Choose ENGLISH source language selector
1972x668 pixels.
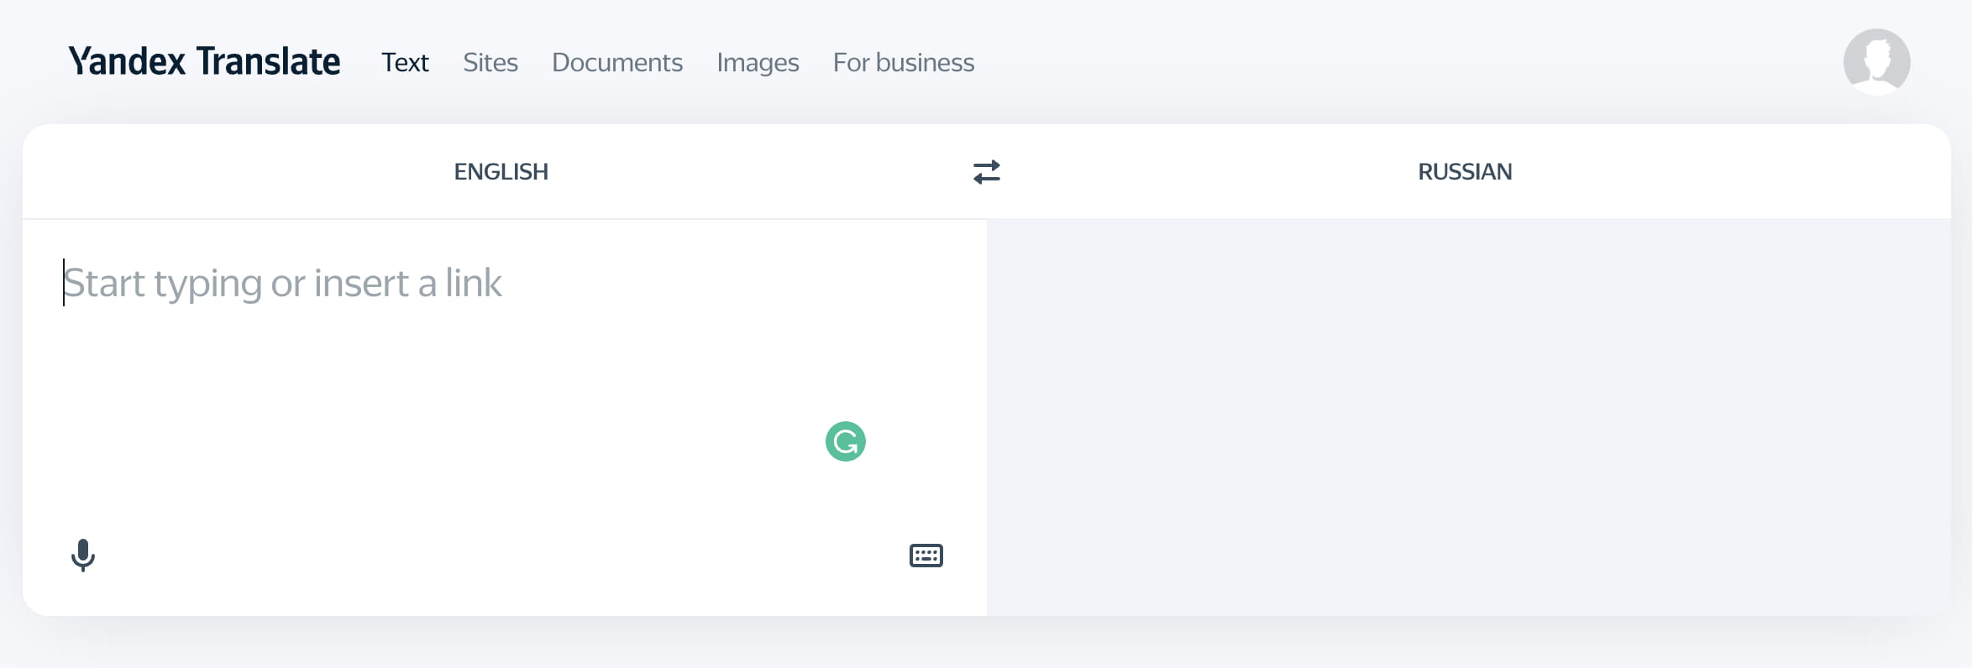[501, 172]
